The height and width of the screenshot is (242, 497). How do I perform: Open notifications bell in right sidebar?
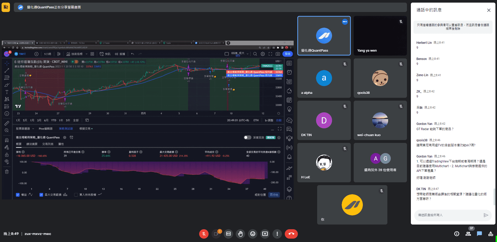289,157
